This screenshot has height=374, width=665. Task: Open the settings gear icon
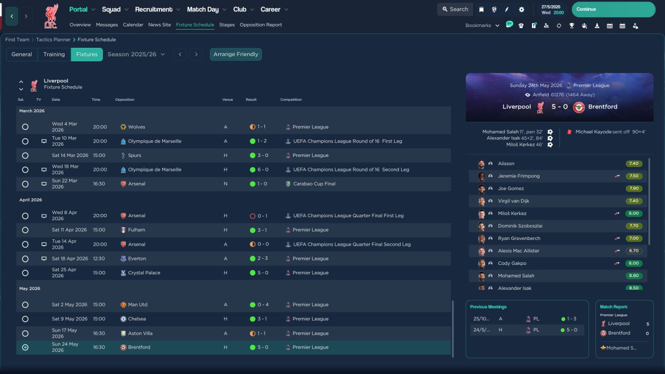tap(522, 9)
